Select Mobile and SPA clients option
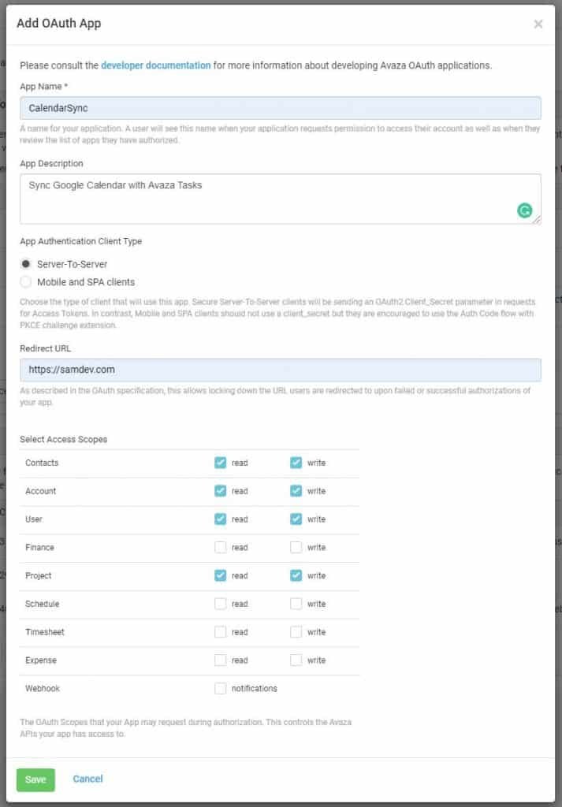The width and height of the screenshot is (562, 807). [26, 282]
